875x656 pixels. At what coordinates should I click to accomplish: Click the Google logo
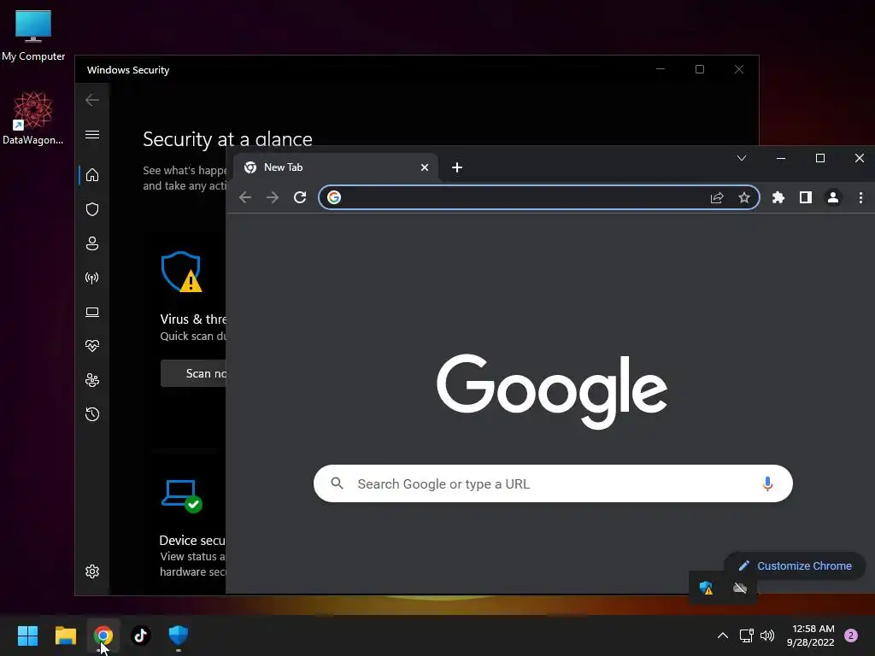(552, 391)
